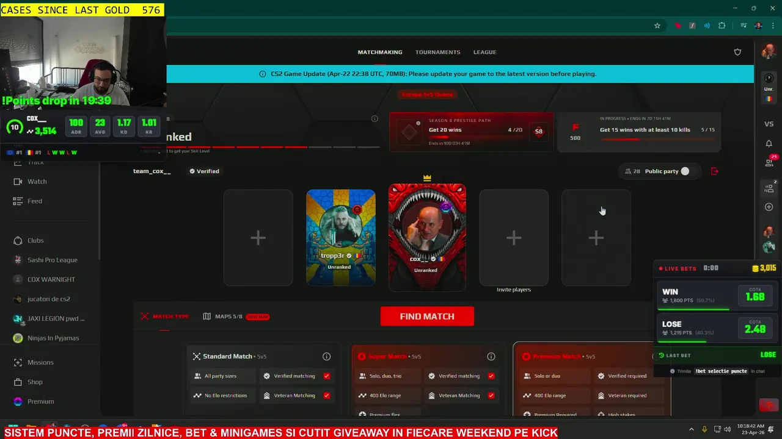Viewport: 782px width, 439px height.
Task: Open the League tab
Action: pyautogui.click(x=484, y=52)
